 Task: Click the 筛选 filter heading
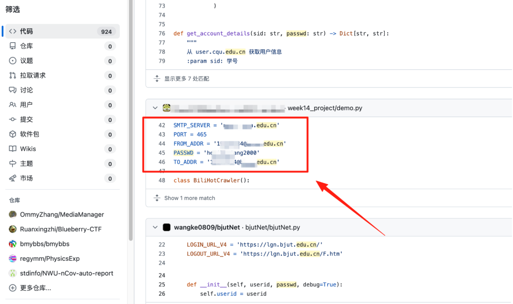point(13,9)
